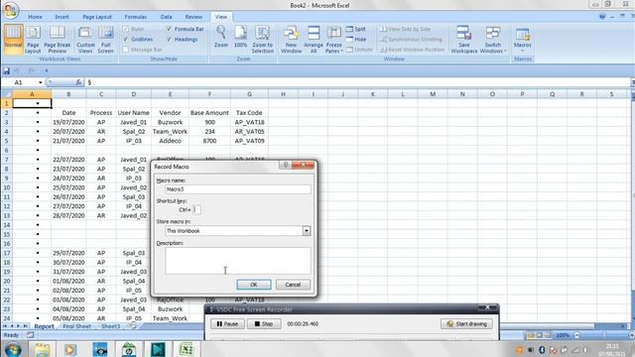Screen dimensions: 635x357
Task: Select the date cell 21/07/2020
Action: [68, 141]
